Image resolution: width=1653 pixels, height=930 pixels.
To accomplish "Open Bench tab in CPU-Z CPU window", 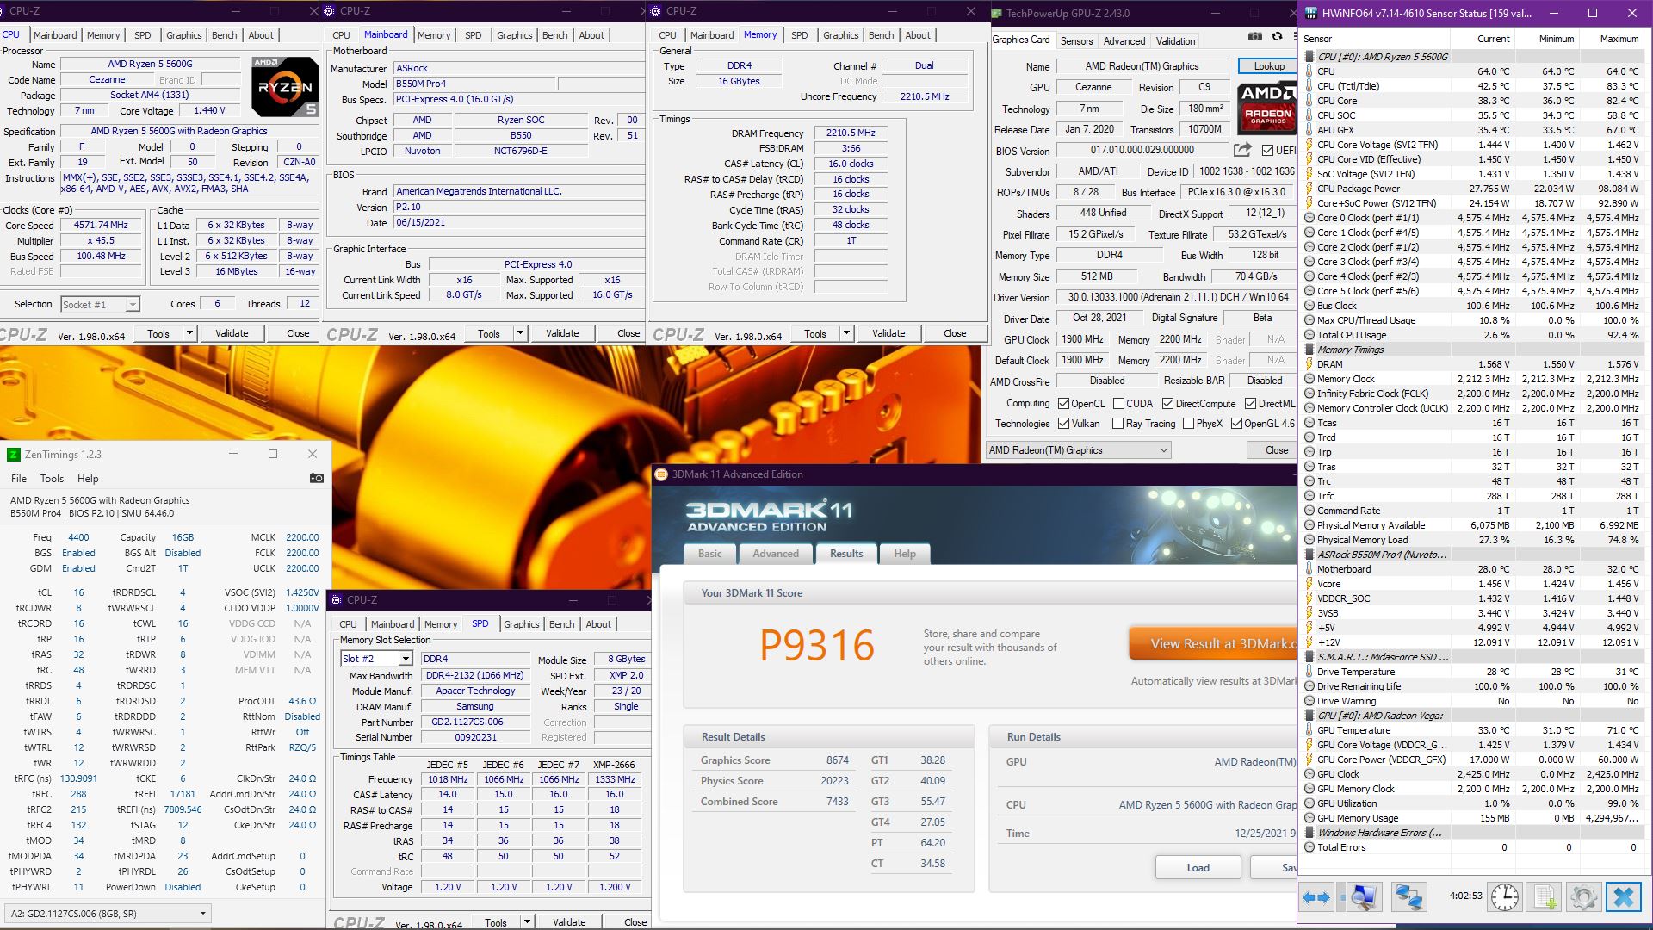I will (224, 35).
